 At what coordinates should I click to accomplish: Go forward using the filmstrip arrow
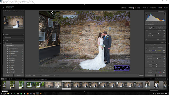click(14, 79)
